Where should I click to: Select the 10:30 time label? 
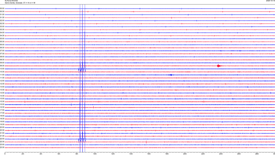[x=2, y=72]
